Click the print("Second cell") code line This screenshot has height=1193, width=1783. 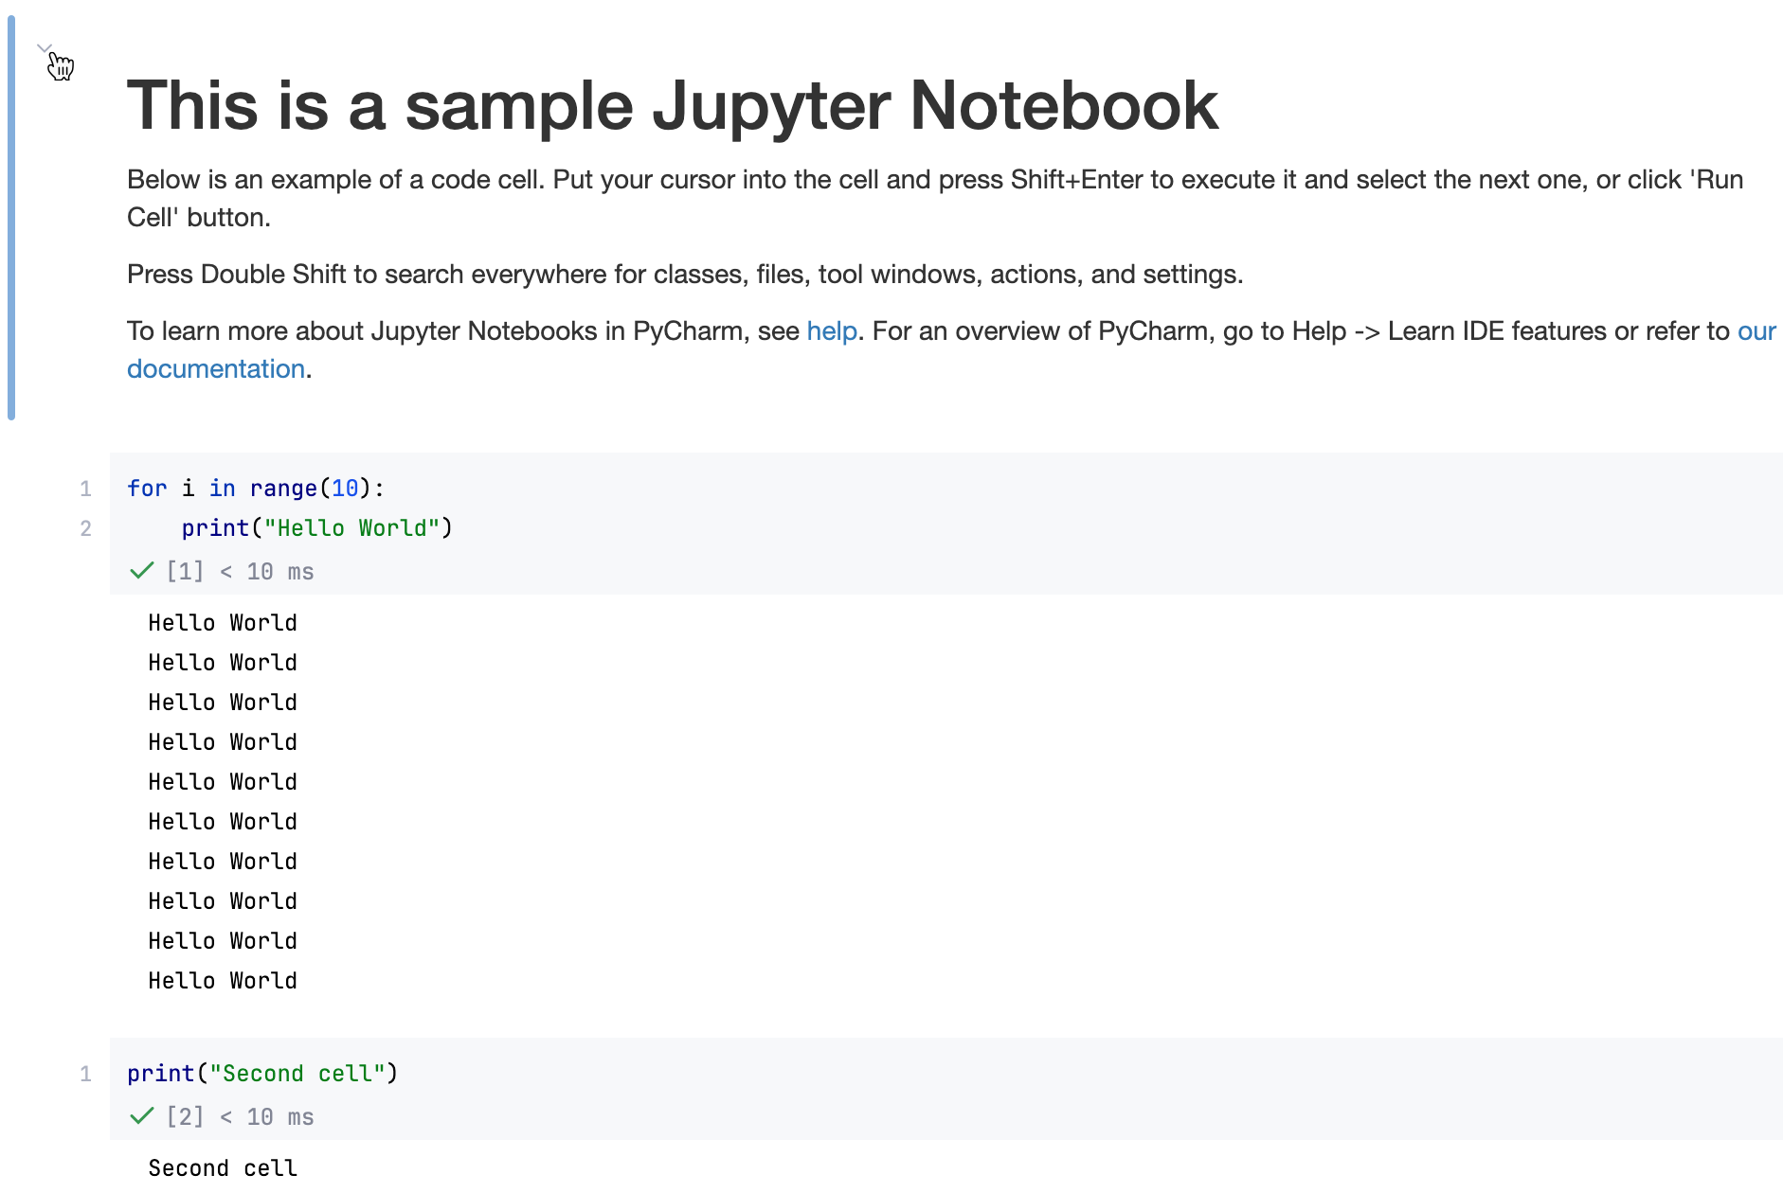click(261, 1073)
